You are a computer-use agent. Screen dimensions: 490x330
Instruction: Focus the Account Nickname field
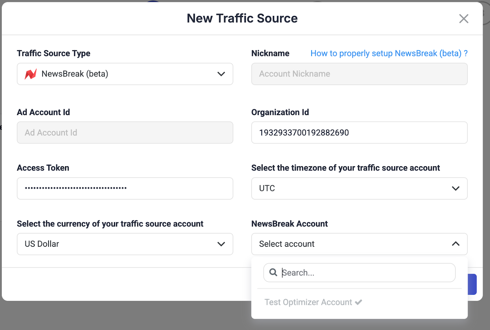pos(359,74)
